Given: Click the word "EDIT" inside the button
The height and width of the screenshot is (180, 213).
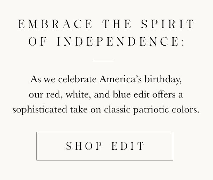Looking at the screenshot, I should click(128, 146).
